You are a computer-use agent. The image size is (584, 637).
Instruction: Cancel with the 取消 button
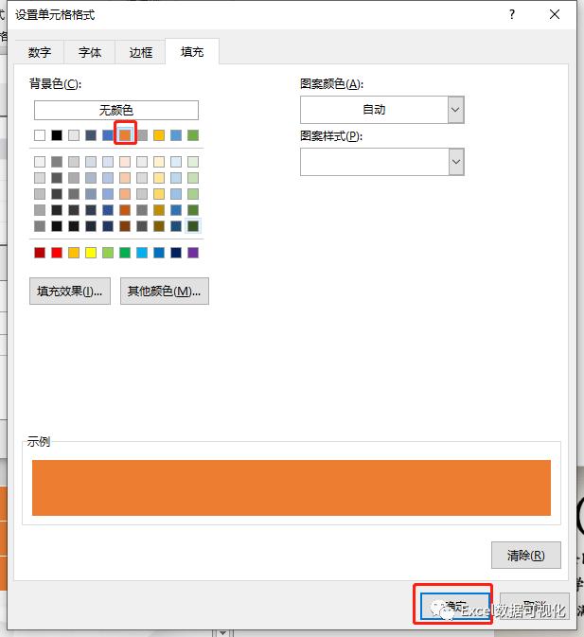pyautogui.click(x=534, y=606)
